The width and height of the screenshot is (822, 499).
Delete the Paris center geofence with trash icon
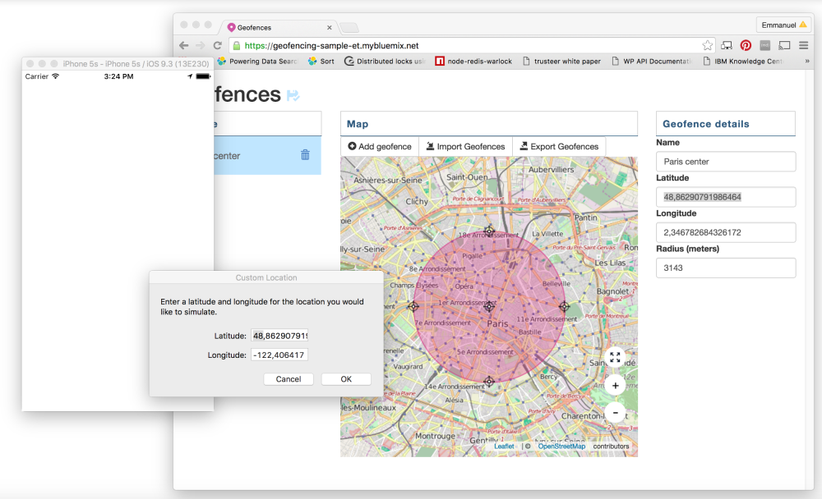[305, 155]
